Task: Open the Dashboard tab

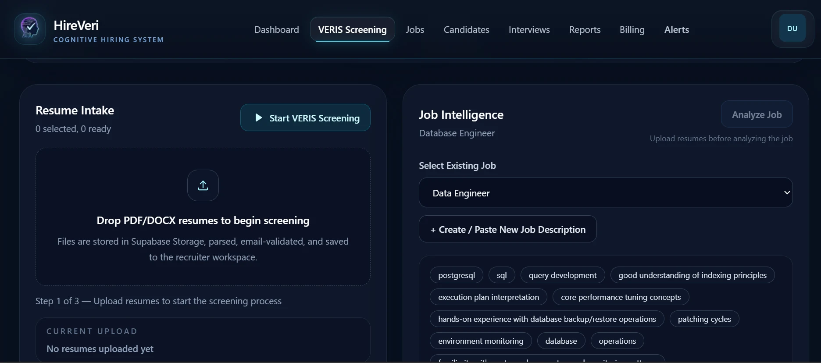Action: point(277,29)
